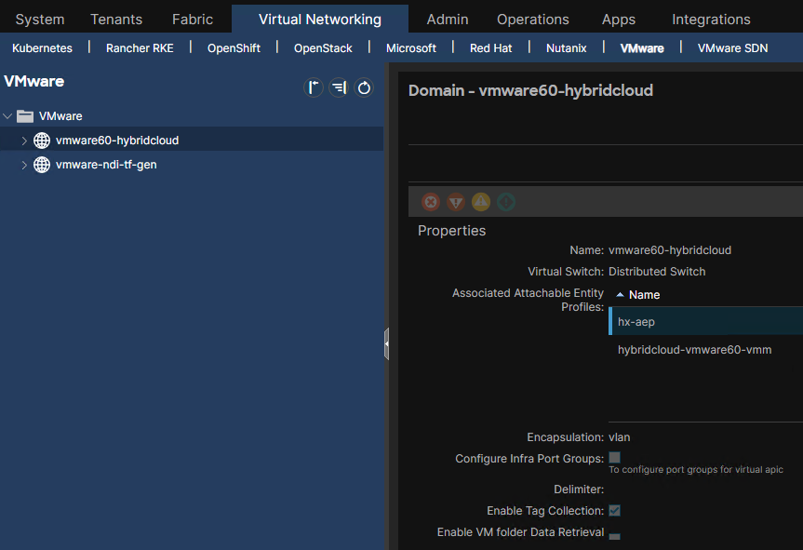803x550 pixels.
Task: Select vmware-ndi-tf-gen in the tree
Action: coord(106,165)
